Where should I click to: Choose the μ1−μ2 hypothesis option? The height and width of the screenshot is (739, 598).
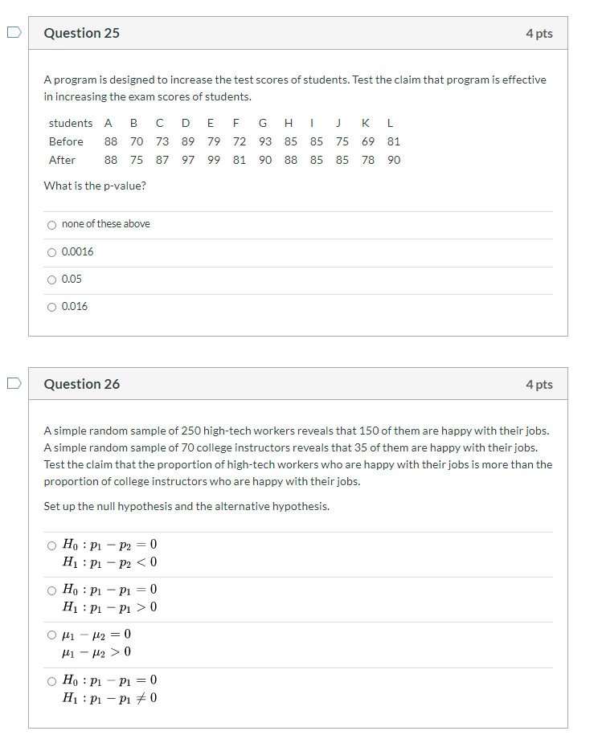click(x=51, y=635)
